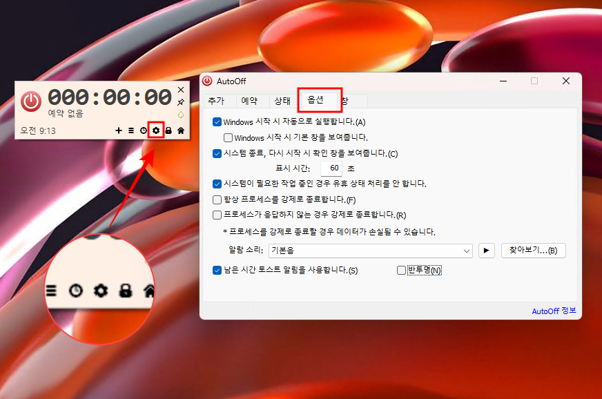Minimize the AutoOff window
The width and height of the screenshot is (602, 399).
(503, 81)
